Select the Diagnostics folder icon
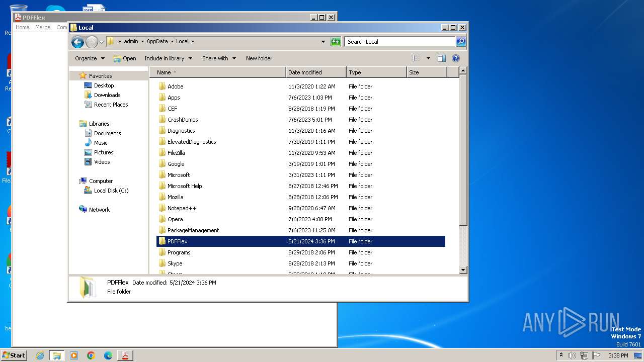 pos(162,131)
